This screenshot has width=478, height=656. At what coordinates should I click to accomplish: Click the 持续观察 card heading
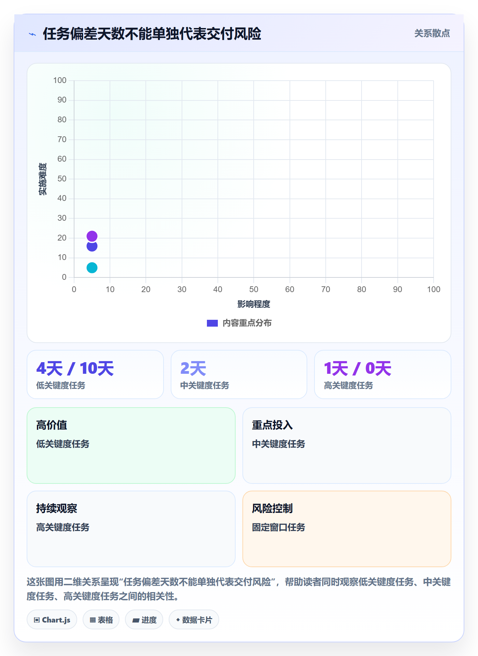57,508
